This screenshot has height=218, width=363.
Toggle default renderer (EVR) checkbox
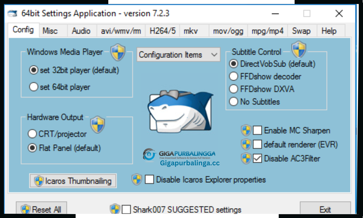coord(257,144)
